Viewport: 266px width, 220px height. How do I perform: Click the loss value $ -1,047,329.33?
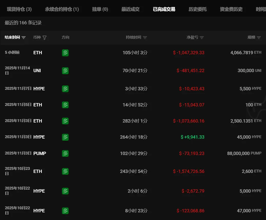coord(189,52)
